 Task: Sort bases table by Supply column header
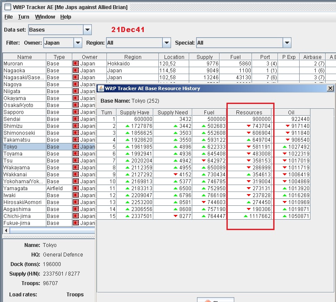pos(204,57)
